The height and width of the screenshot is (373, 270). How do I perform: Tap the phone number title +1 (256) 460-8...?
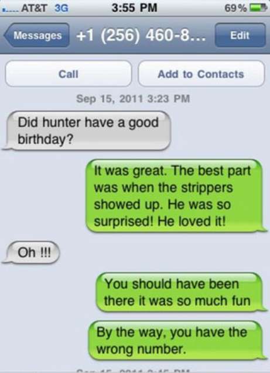coord(141,36)
